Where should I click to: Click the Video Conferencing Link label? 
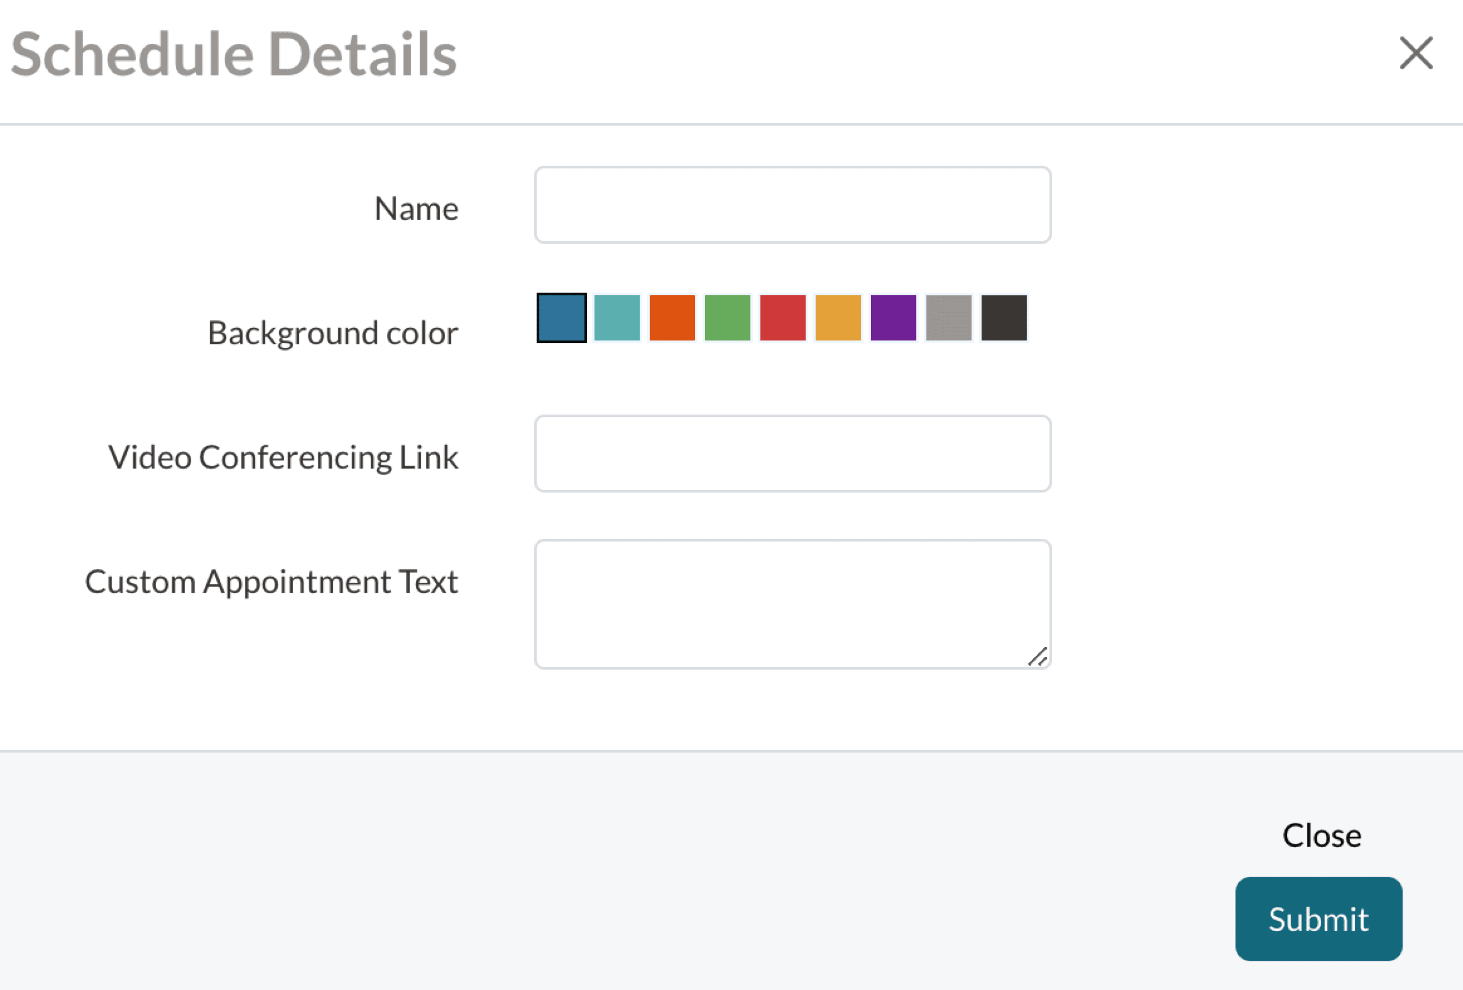283,457
